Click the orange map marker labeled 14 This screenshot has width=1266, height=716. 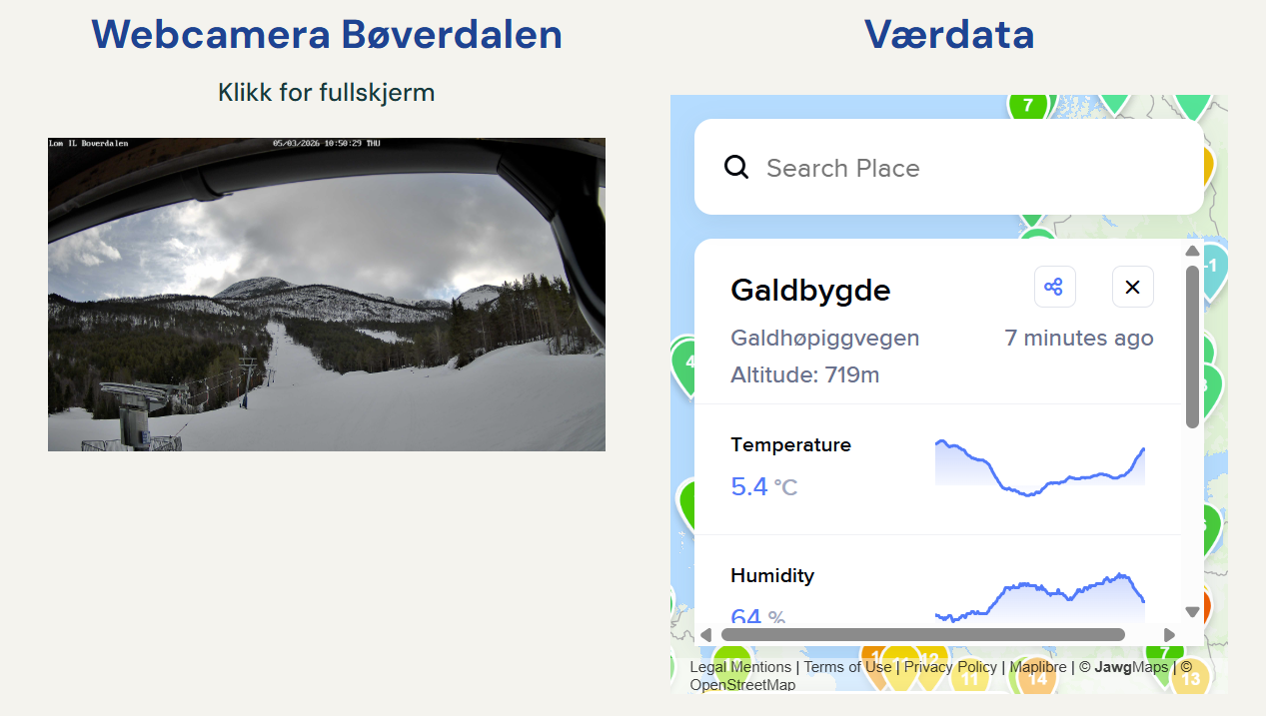[x=1038, y=679]
